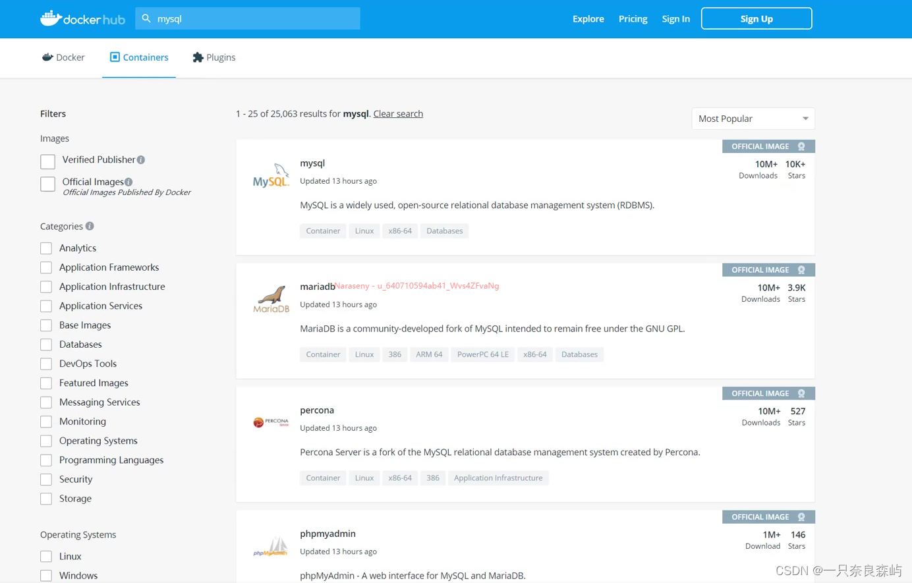
Task: Select the Application Frameworks checkbox
Action: 46,267
